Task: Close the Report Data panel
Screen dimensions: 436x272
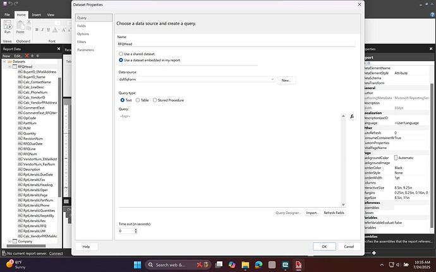Action: (x=59, y=49)
